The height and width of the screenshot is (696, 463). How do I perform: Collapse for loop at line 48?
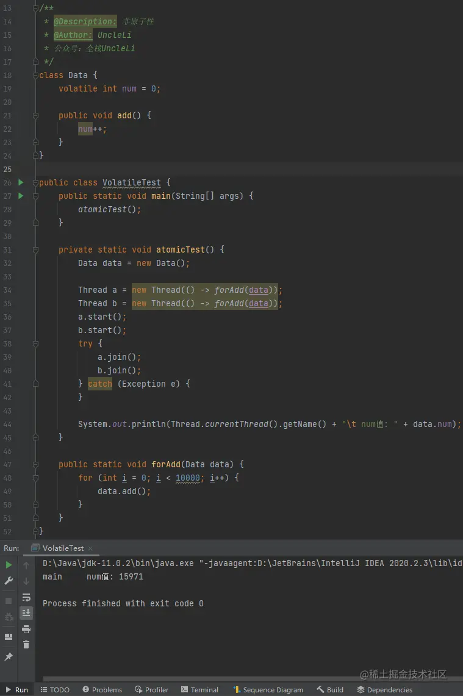pyautogui.click(x=35, y=478)
